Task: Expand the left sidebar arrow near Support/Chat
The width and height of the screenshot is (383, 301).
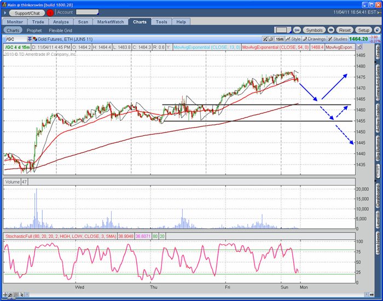Action: (5, 13)
